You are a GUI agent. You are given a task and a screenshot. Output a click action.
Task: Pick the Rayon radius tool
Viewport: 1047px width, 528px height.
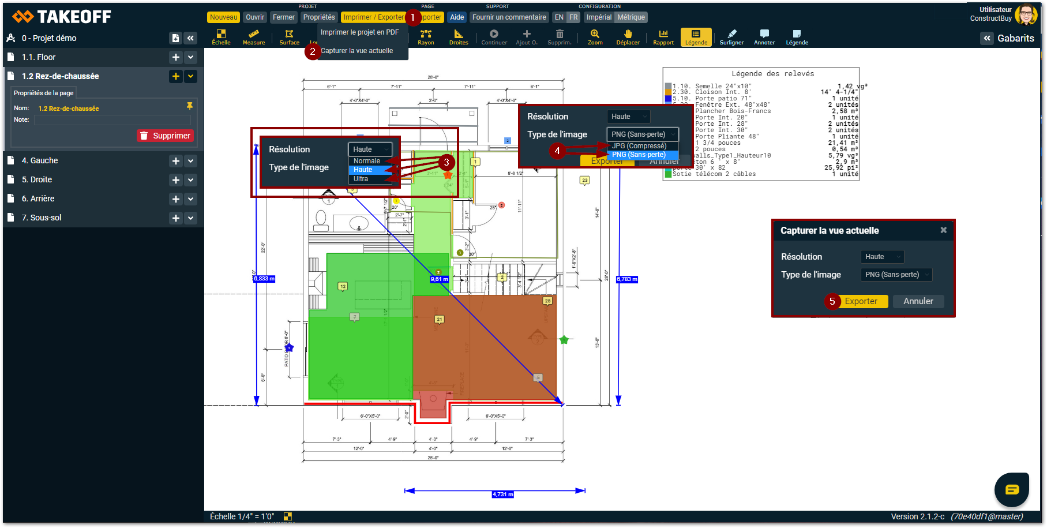[426, 38]
